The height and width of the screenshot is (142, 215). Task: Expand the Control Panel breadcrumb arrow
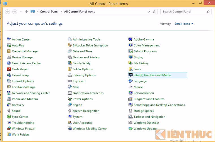[61, 12]
